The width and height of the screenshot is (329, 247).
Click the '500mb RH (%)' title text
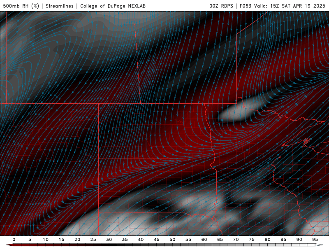pos(21,6)
